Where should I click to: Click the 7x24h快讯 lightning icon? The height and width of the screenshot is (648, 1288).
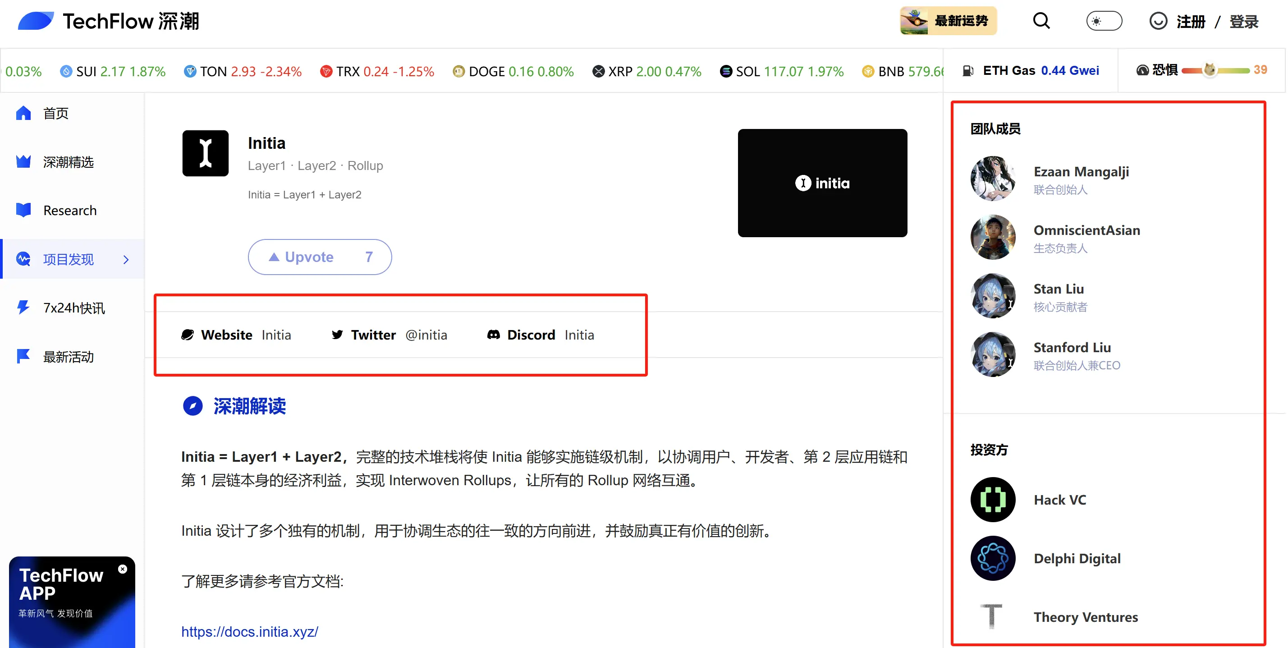coord(23,307)
